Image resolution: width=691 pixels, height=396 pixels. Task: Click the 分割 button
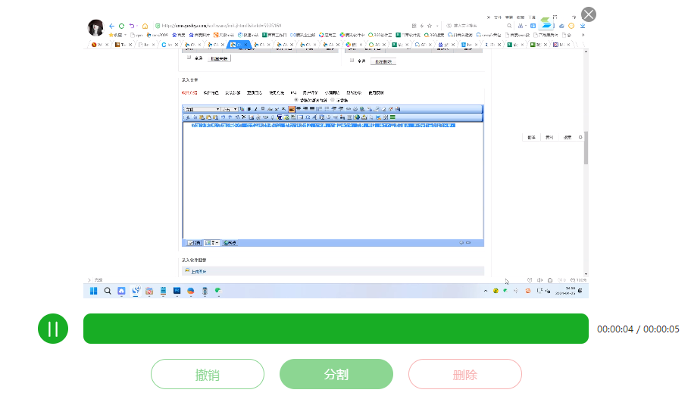pyautogui.click(x=336, y=374)
